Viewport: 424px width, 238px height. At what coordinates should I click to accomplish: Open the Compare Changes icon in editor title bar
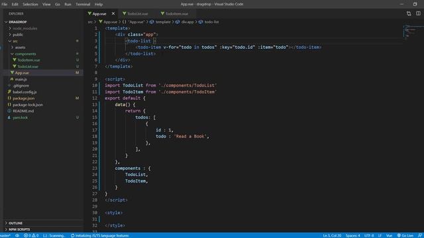[x=409, y=13]
